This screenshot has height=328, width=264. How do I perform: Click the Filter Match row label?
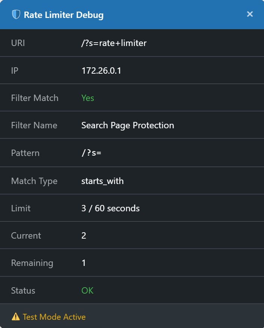(34, 98)
